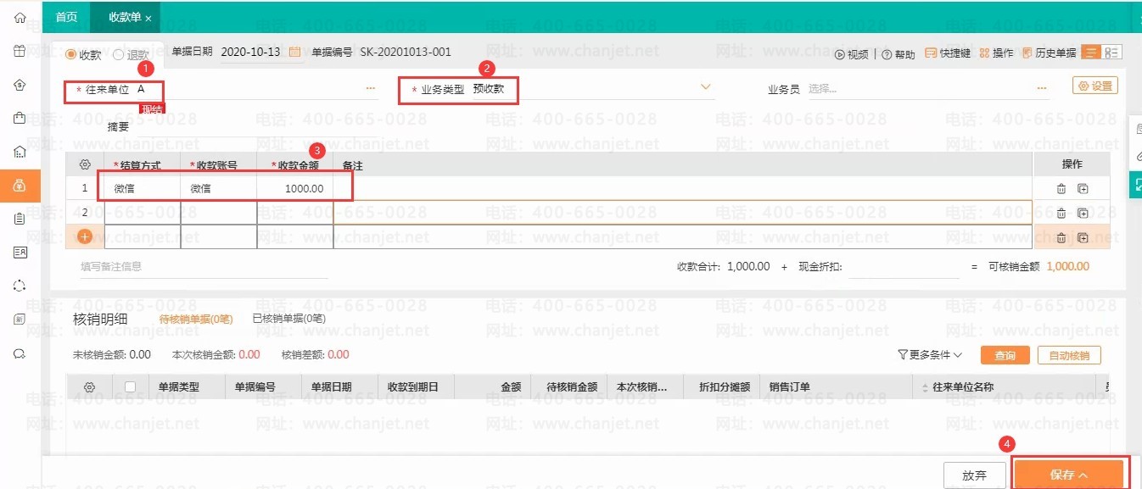Open column settings gear in 核销明细 table

pyautogui.click(x=89, y=387)
